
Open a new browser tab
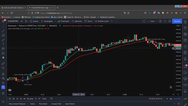[58, 8]
